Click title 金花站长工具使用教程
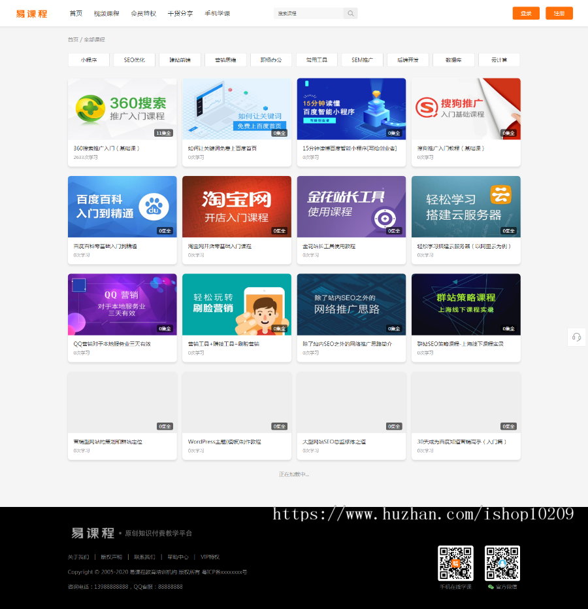Screen dimensions: 588x609 [329, 246]
